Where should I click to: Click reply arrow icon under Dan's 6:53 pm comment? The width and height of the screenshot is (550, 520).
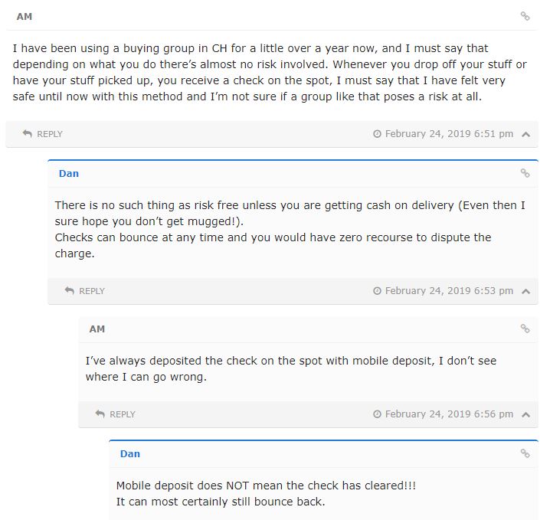tap(70, 291)
